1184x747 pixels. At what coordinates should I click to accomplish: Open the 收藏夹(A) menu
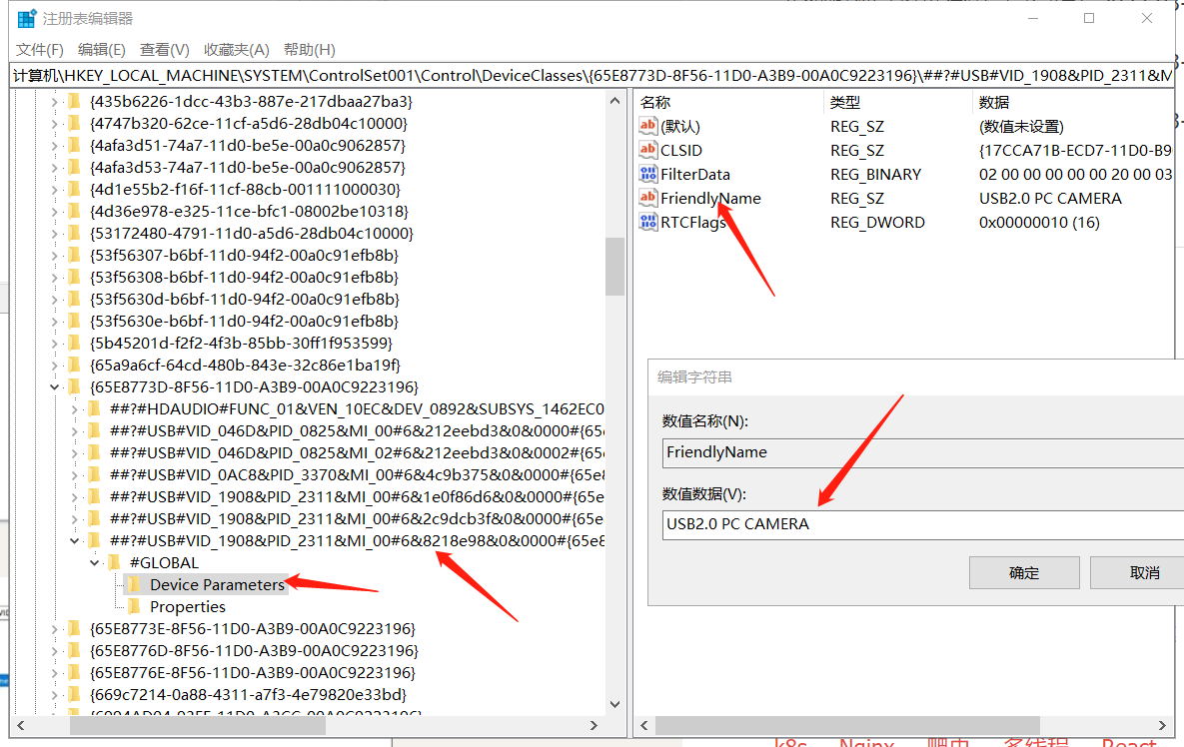tap(236, 50)
